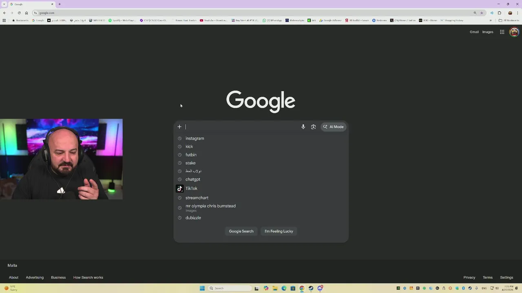This screenshot has height=293, width=522.
Task: Open Microsoft Store from taskbar
Action: coord(293,288)
